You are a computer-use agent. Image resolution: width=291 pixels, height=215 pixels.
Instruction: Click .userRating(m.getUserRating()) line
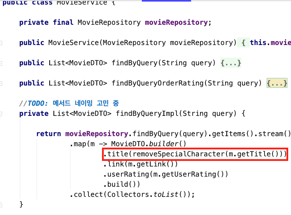point(166,174)
